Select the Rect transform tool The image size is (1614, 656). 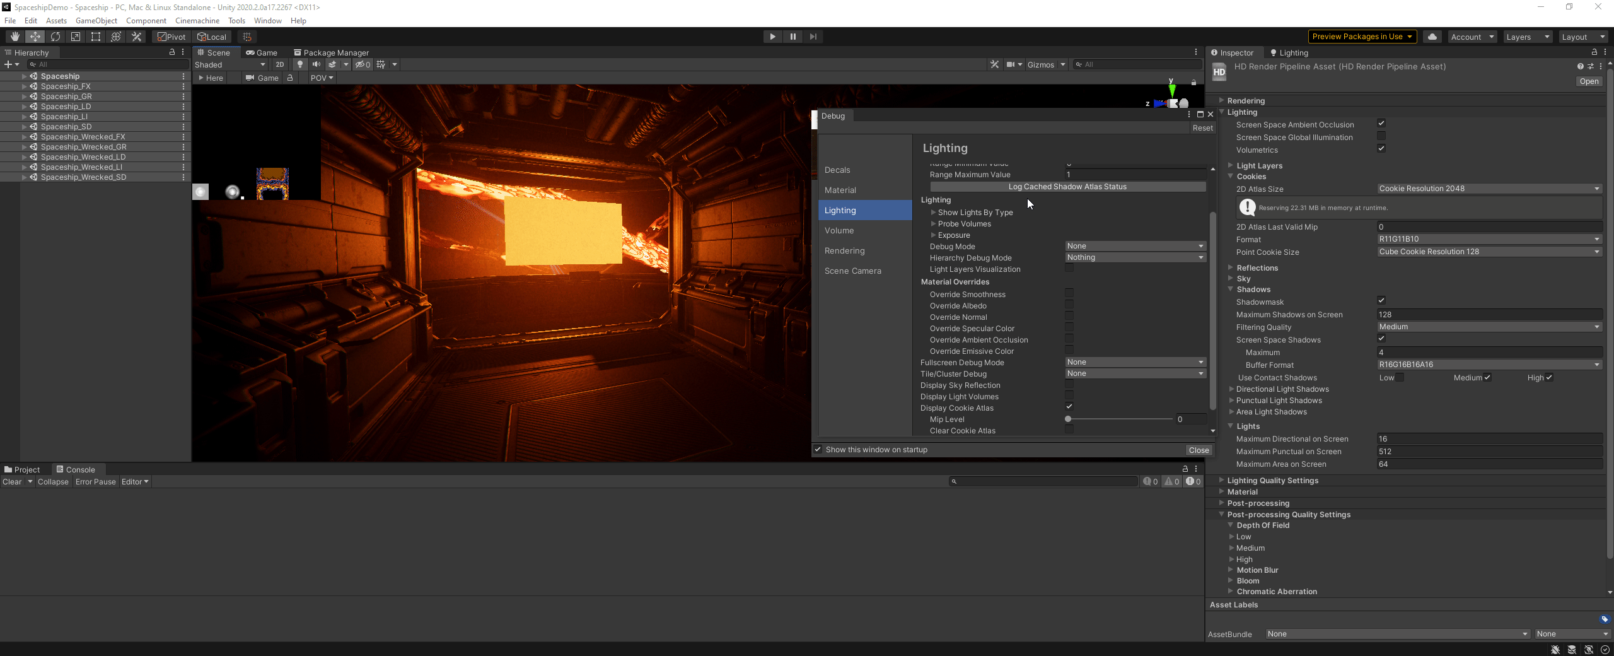pos(96,37)
